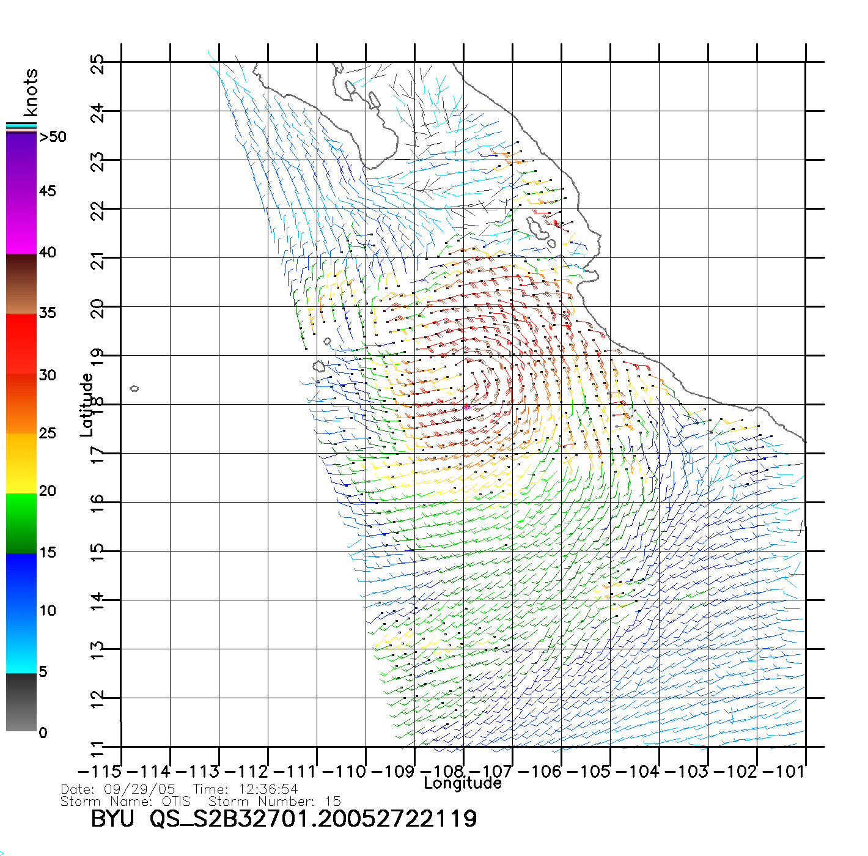Click the 'Latitude' axis label
Viewport: 868px width, 856px height.
(87, 405)
